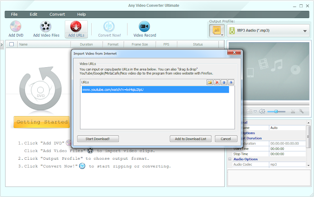Click the 00:00:00-00:00:00 duration value

(x=288, y=144)
